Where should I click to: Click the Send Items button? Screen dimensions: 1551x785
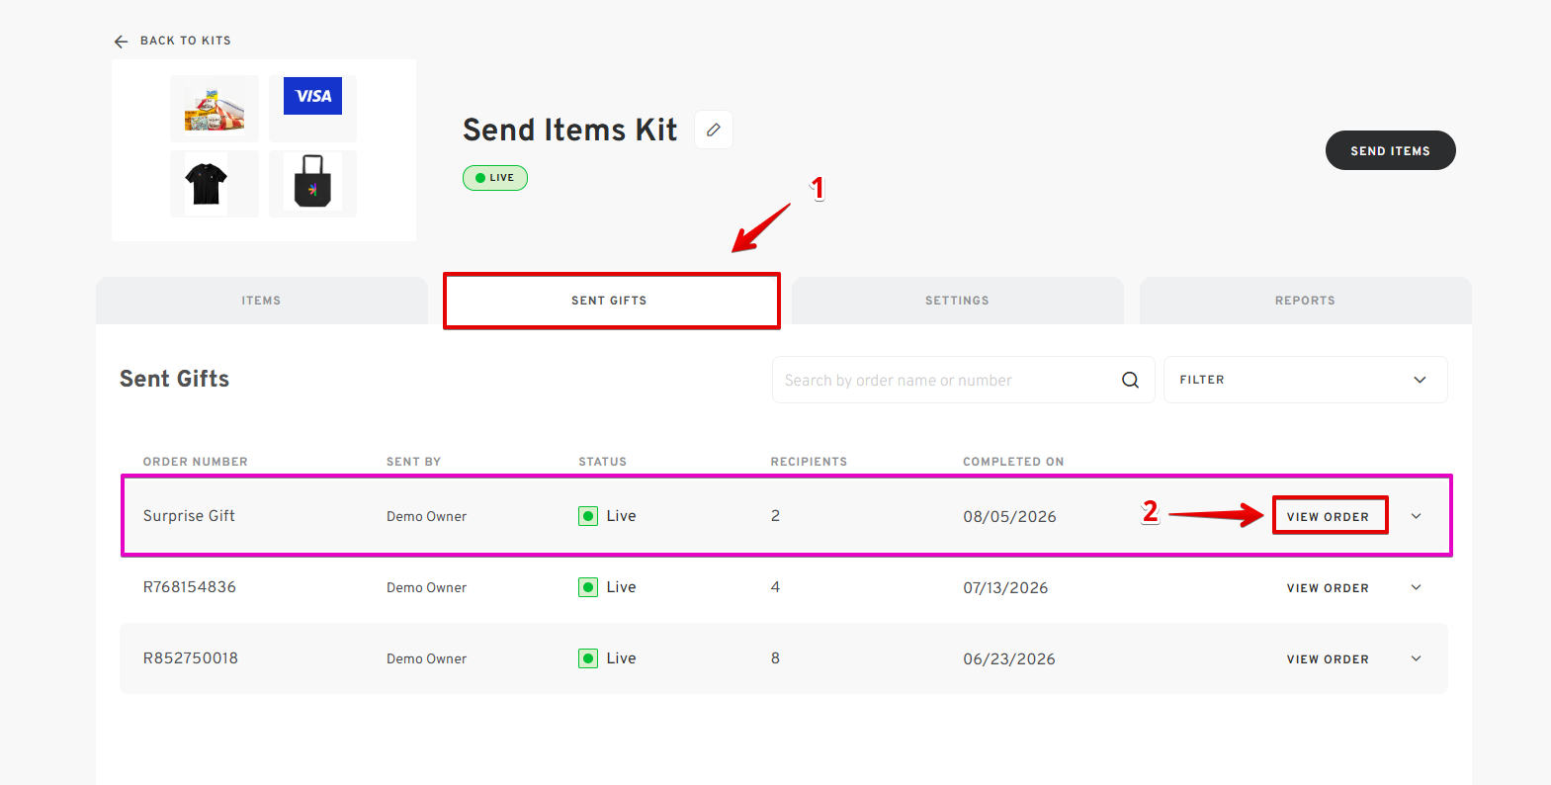pyautogui.click(x=1390, y=150)
